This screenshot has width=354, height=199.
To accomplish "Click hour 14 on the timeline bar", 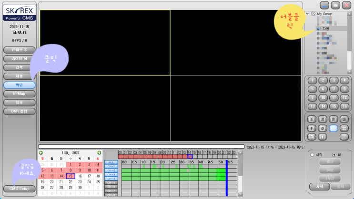I will click(190, 156).
